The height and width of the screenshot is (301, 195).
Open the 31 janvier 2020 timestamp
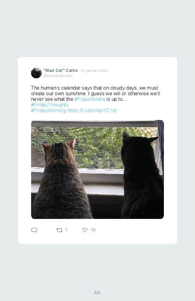[94, 70]
